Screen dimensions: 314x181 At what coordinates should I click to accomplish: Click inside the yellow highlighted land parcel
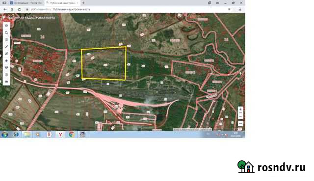pos(104,64)
